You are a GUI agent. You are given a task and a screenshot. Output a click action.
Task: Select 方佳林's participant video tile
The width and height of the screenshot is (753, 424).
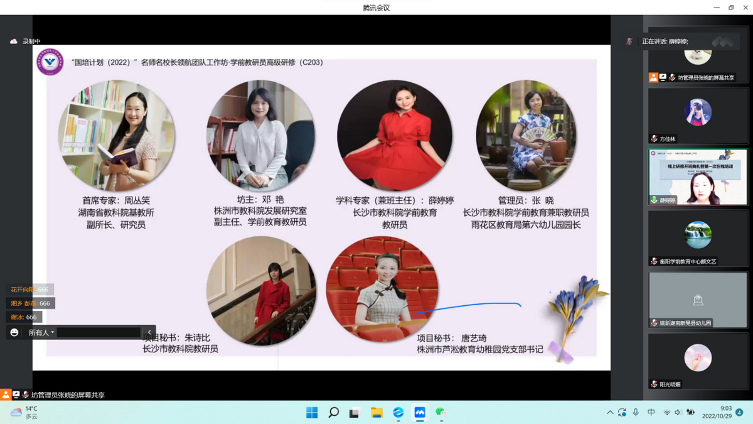pos(698,115)
